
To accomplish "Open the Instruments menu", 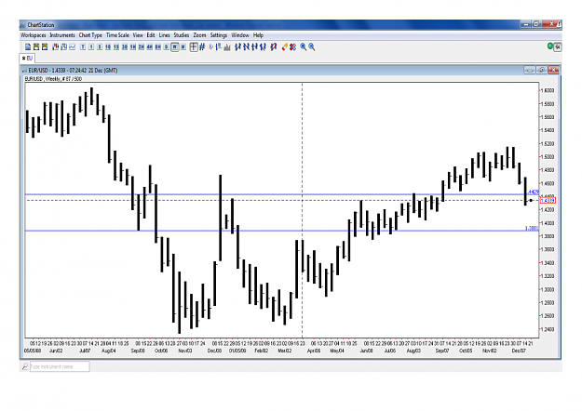I will [62, 35].
